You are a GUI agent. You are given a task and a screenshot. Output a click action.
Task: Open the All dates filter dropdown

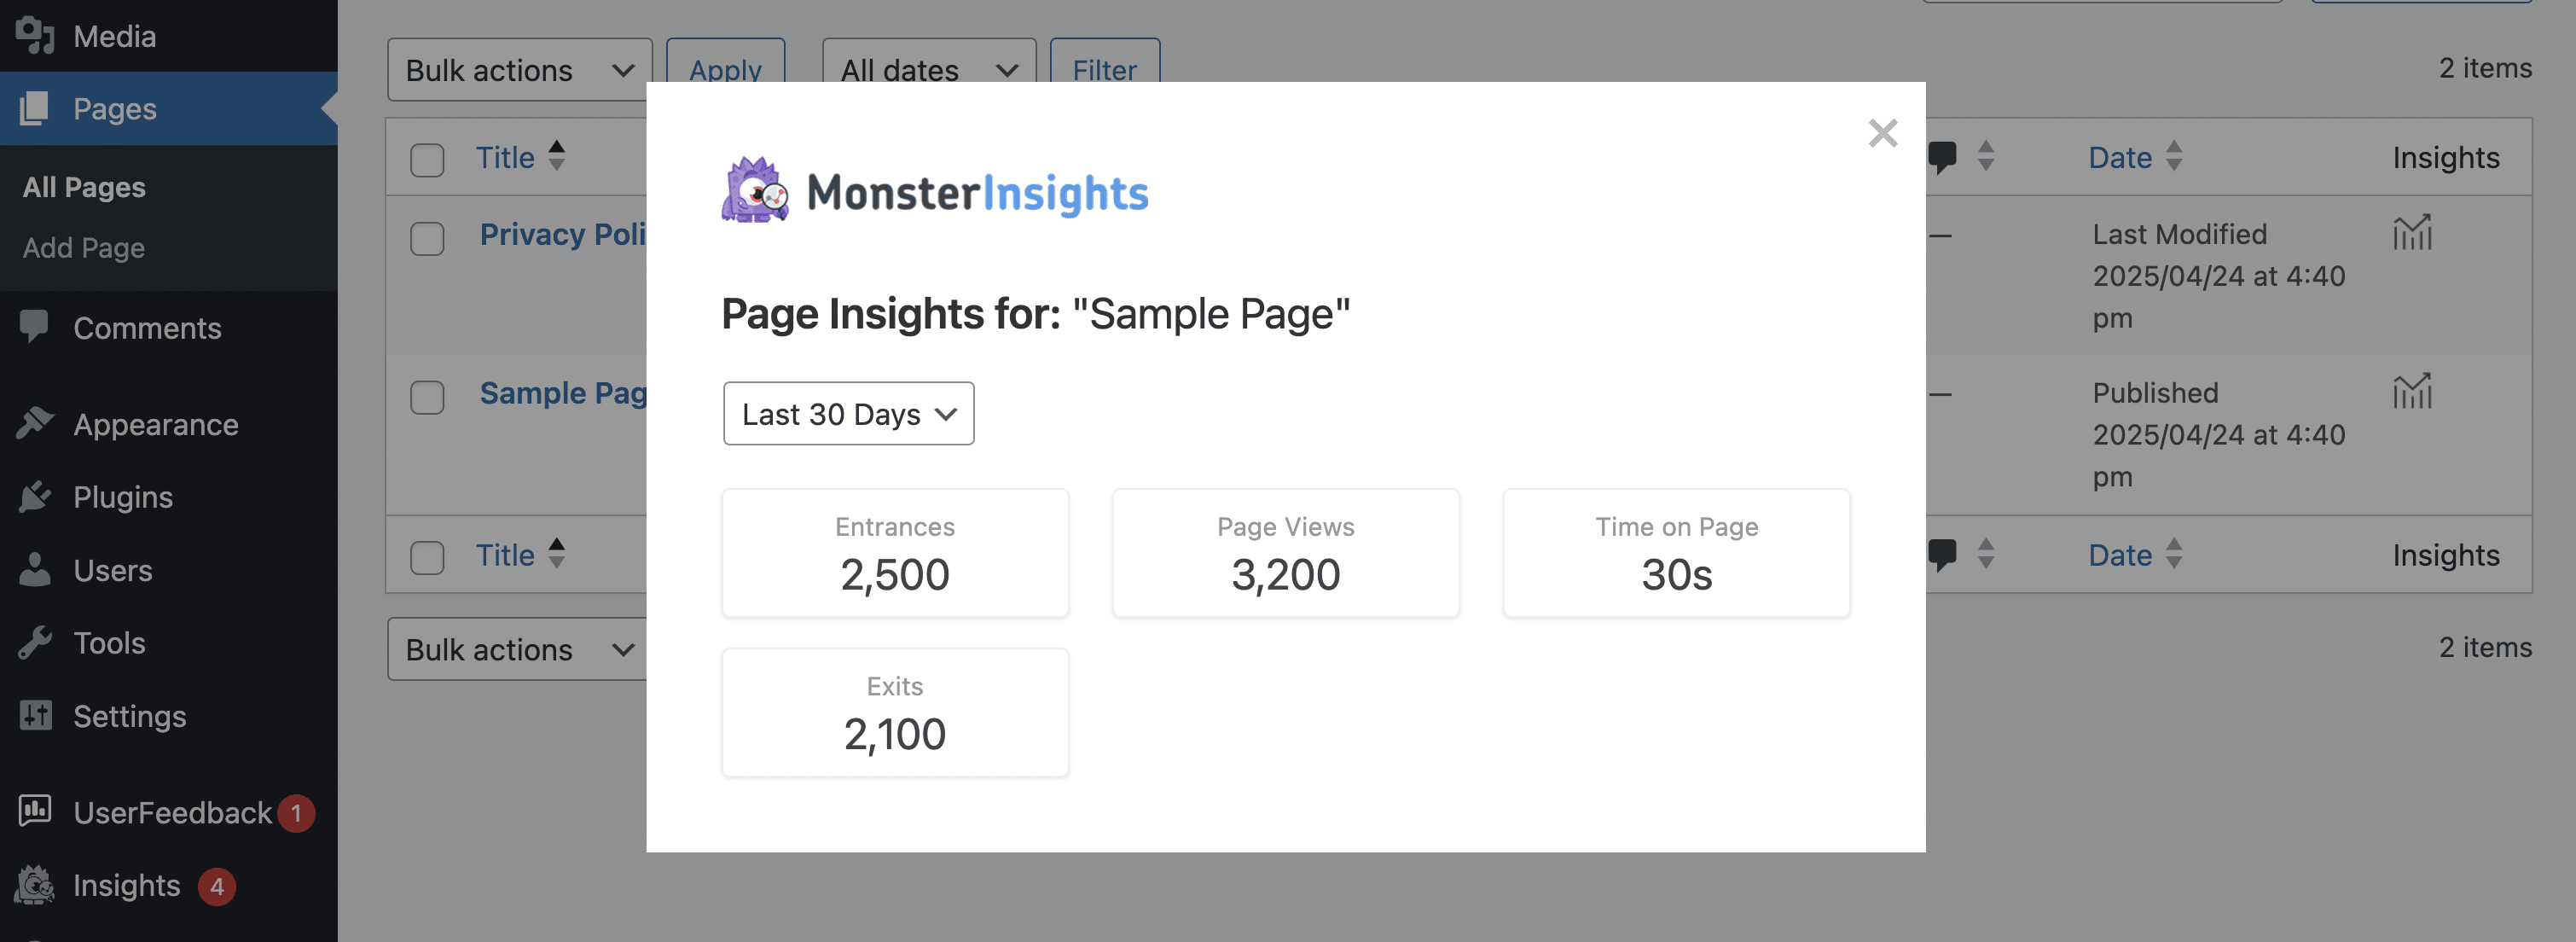(928, 70)
